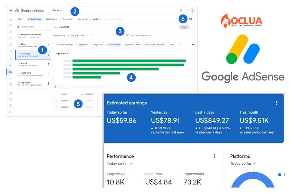Viewport: 290px width, 193px height.
Task: Open the Optimization trend-line sidebar icon
Action: point(11,78)
